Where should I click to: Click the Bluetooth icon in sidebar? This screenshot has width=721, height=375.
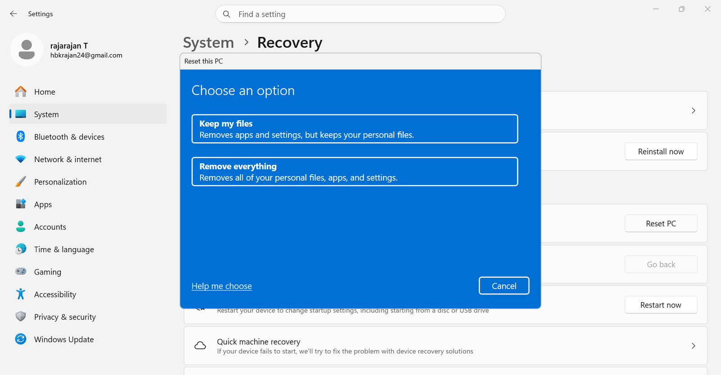[x=21, y=136]
